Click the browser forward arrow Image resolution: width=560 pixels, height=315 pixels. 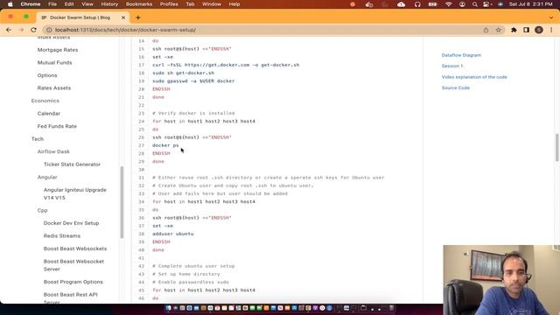pos(21,30)
